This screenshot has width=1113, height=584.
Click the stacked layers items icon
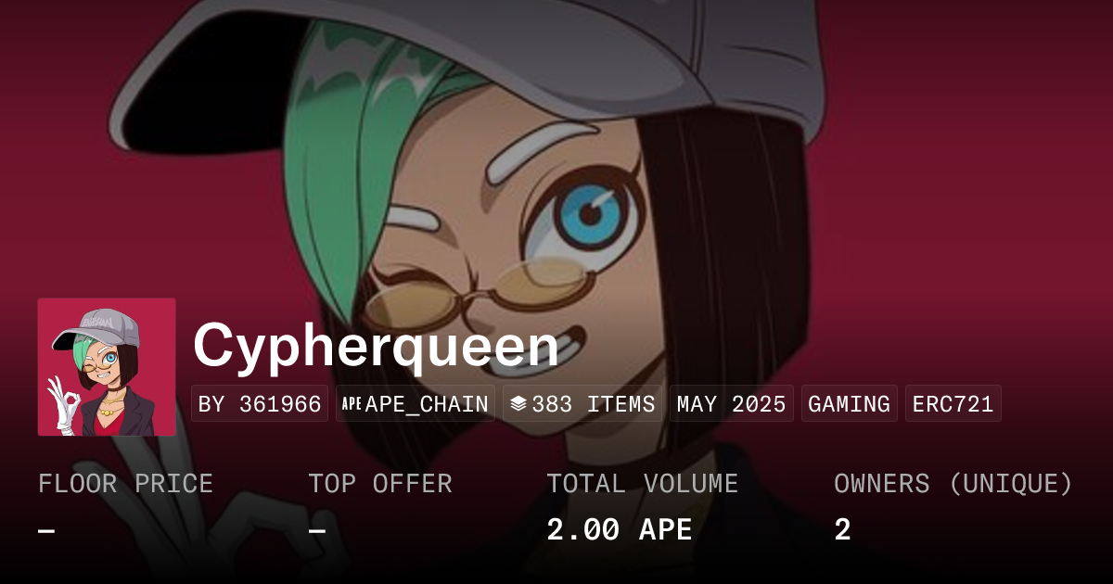point(518,404)
